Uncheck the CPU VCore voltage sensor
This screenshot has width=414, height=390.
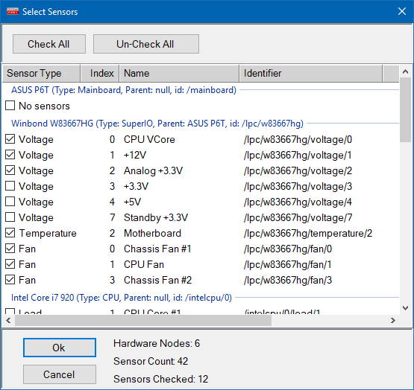click(x=10, y=139)
